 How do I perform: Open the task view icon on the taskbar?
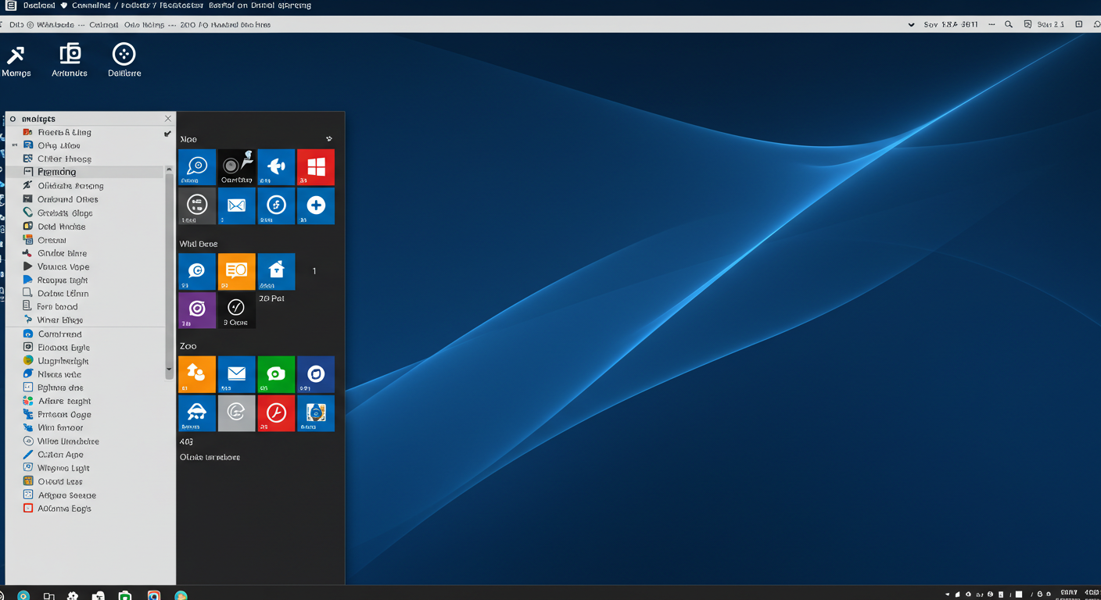(x=48, y=596)
